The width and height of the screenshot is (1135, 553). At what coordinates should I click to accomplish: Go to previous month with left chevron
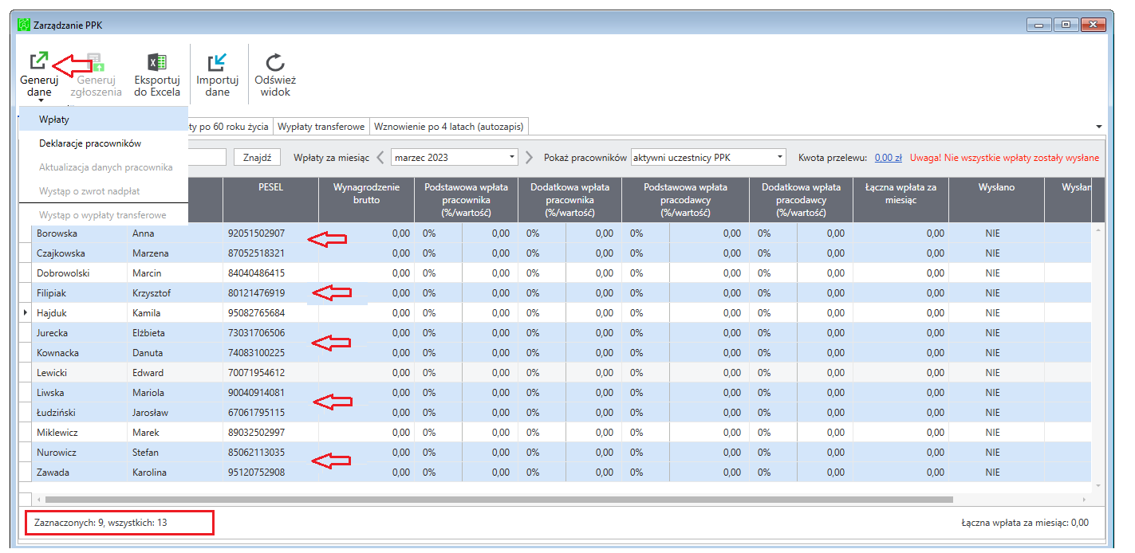pos(380,158)
